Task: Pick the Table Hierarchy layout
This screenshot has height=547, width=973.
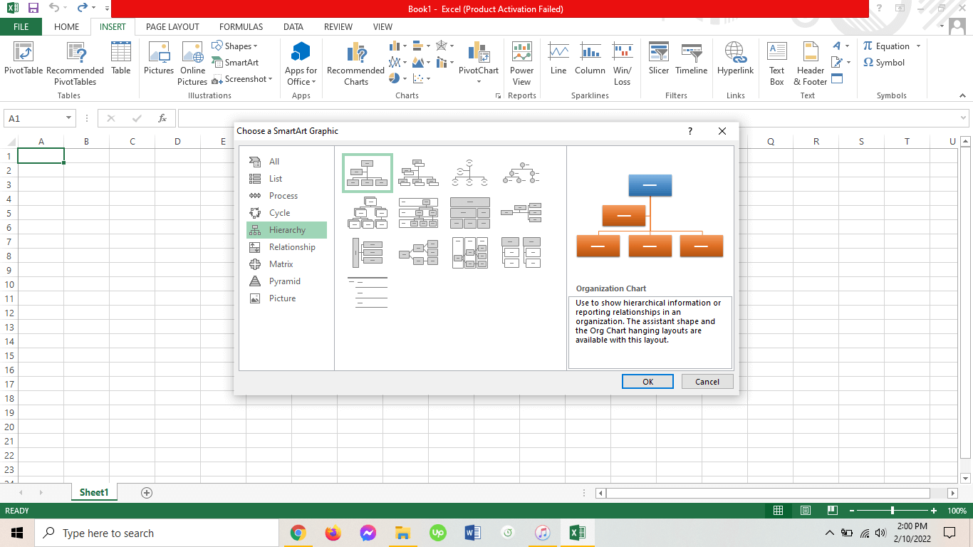Action: 470,213
